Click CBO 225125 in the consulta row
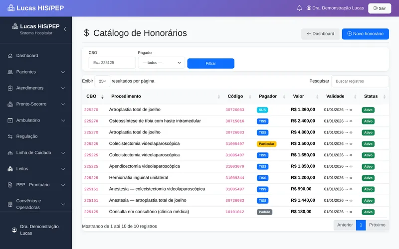This screenshot has width=399, height=249. point(91,212)
